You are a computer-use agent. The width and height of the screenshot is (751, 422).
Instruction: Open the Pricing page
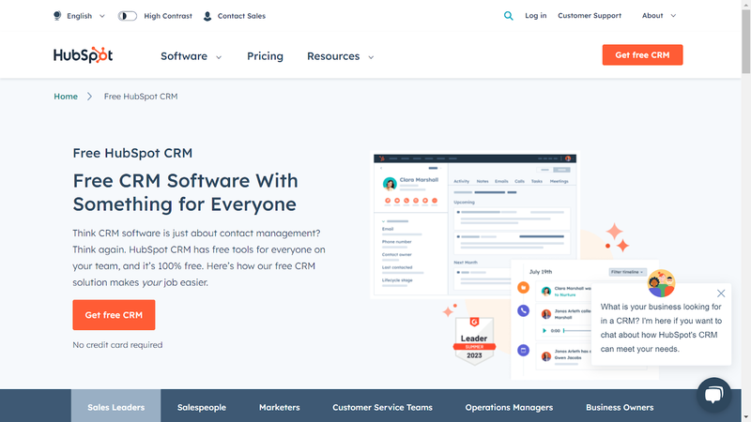(x=265, y=56)
